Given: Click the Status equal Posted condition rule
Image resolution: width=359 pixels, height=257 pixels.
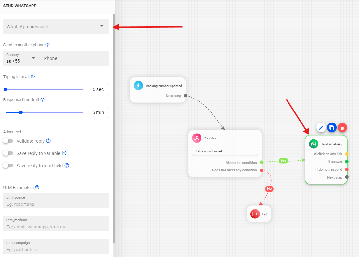Looking at the screenshot, I should pyautogui.click(x=224, y=151).
